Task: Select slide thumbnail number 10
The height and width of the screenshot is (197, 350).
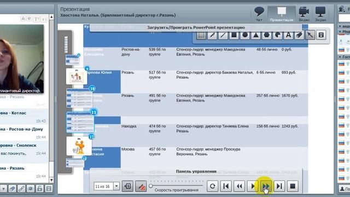Action: (x=79, y=98)
